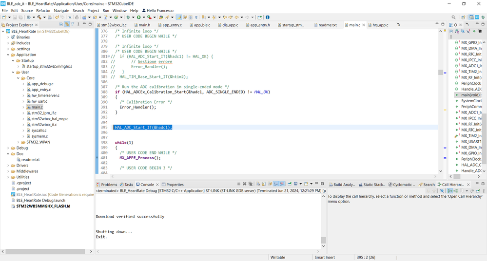Collapse the Application folder in project tree
487x261 pixels.
(8, 55)
